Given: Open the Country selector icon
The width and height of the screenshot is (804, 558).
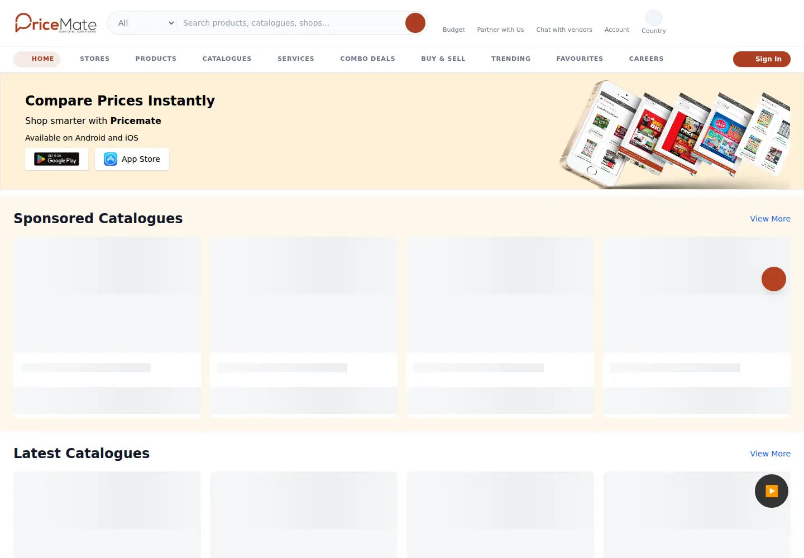Looking at the screenshot, I should tap(654, 17).
